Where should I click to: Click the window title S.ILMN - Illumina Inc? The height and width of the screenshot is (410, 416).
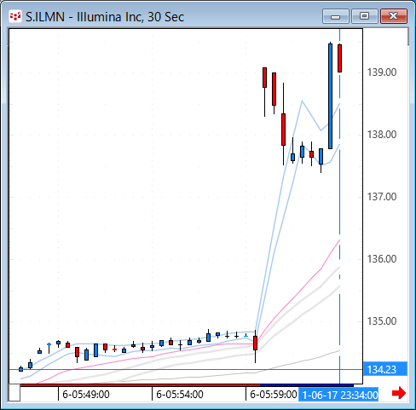(105, 17)
